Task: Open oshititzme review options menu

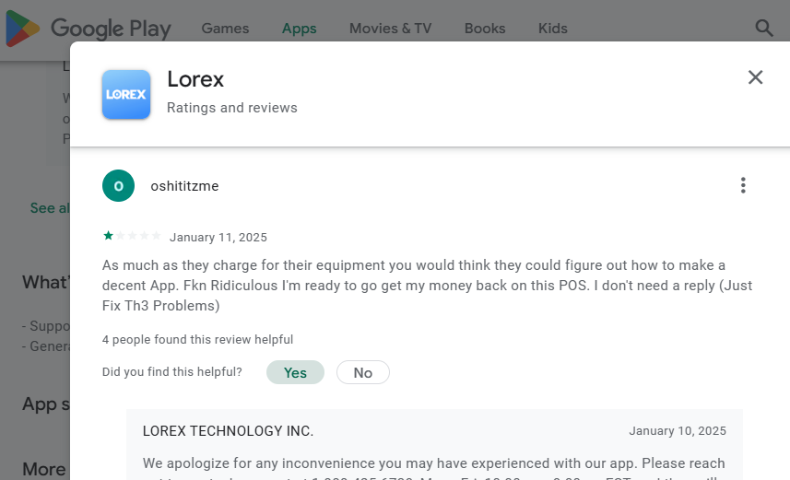Action: tap(743, 185)
